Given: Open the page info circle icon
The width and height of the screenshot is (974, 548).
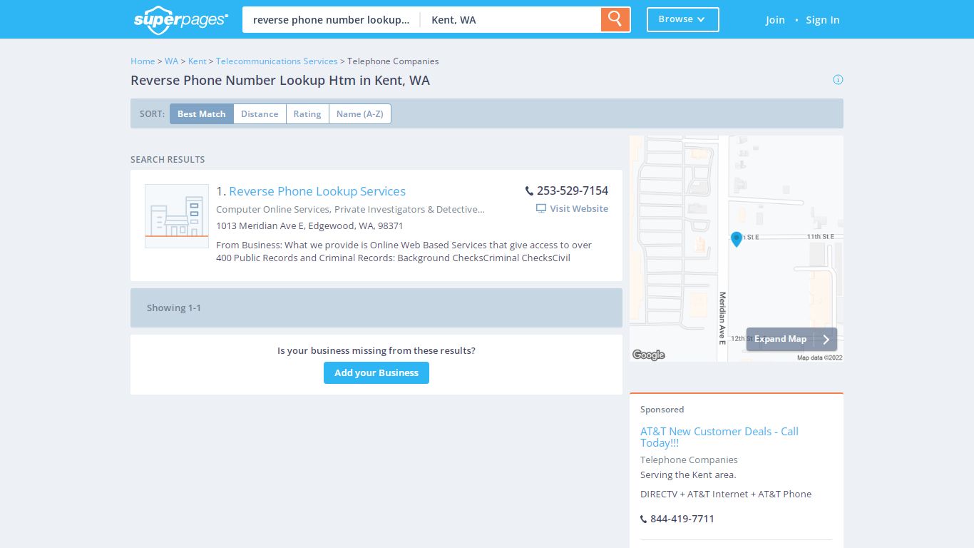Looking at the screenshot, I should coord(838,79).
